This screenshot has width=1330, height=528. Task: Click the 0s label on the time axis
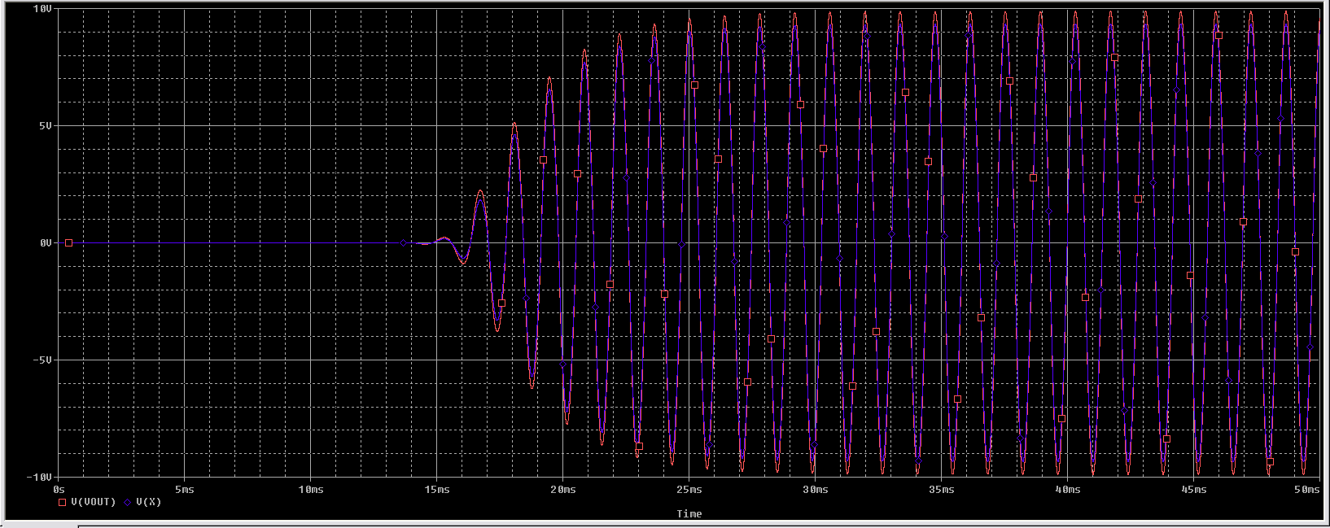pos(59,490)
